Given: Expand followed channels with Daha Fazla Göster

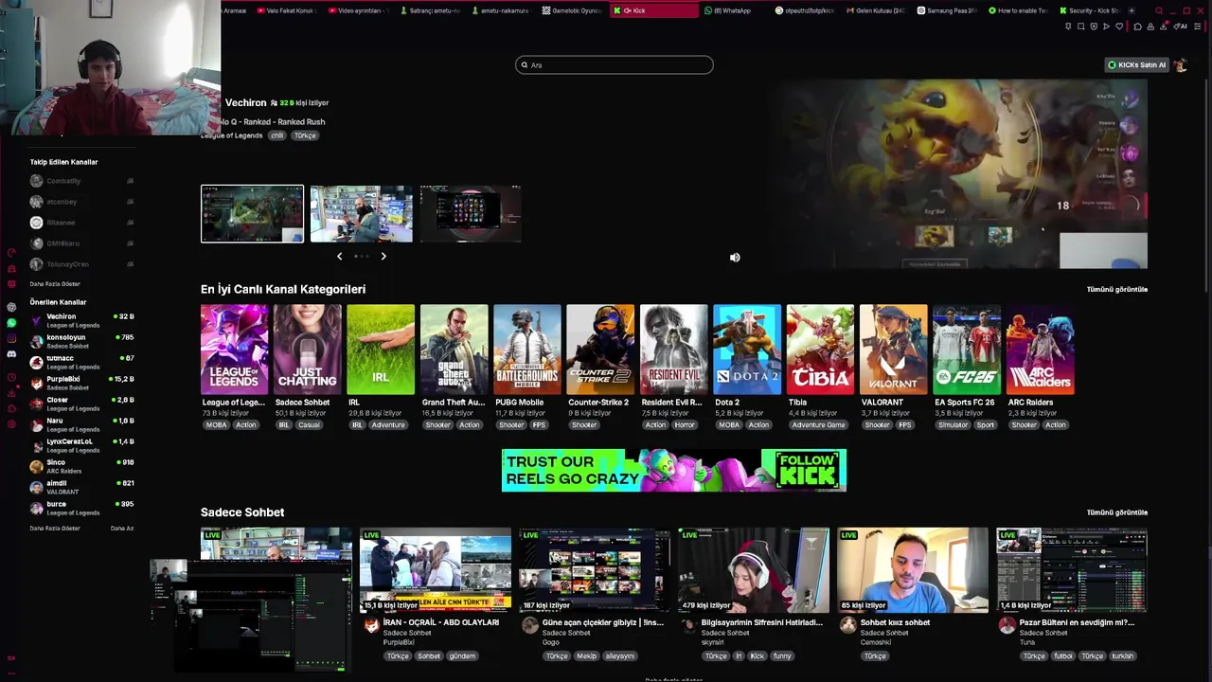Looking at the screenshot, I should (55, 284).
